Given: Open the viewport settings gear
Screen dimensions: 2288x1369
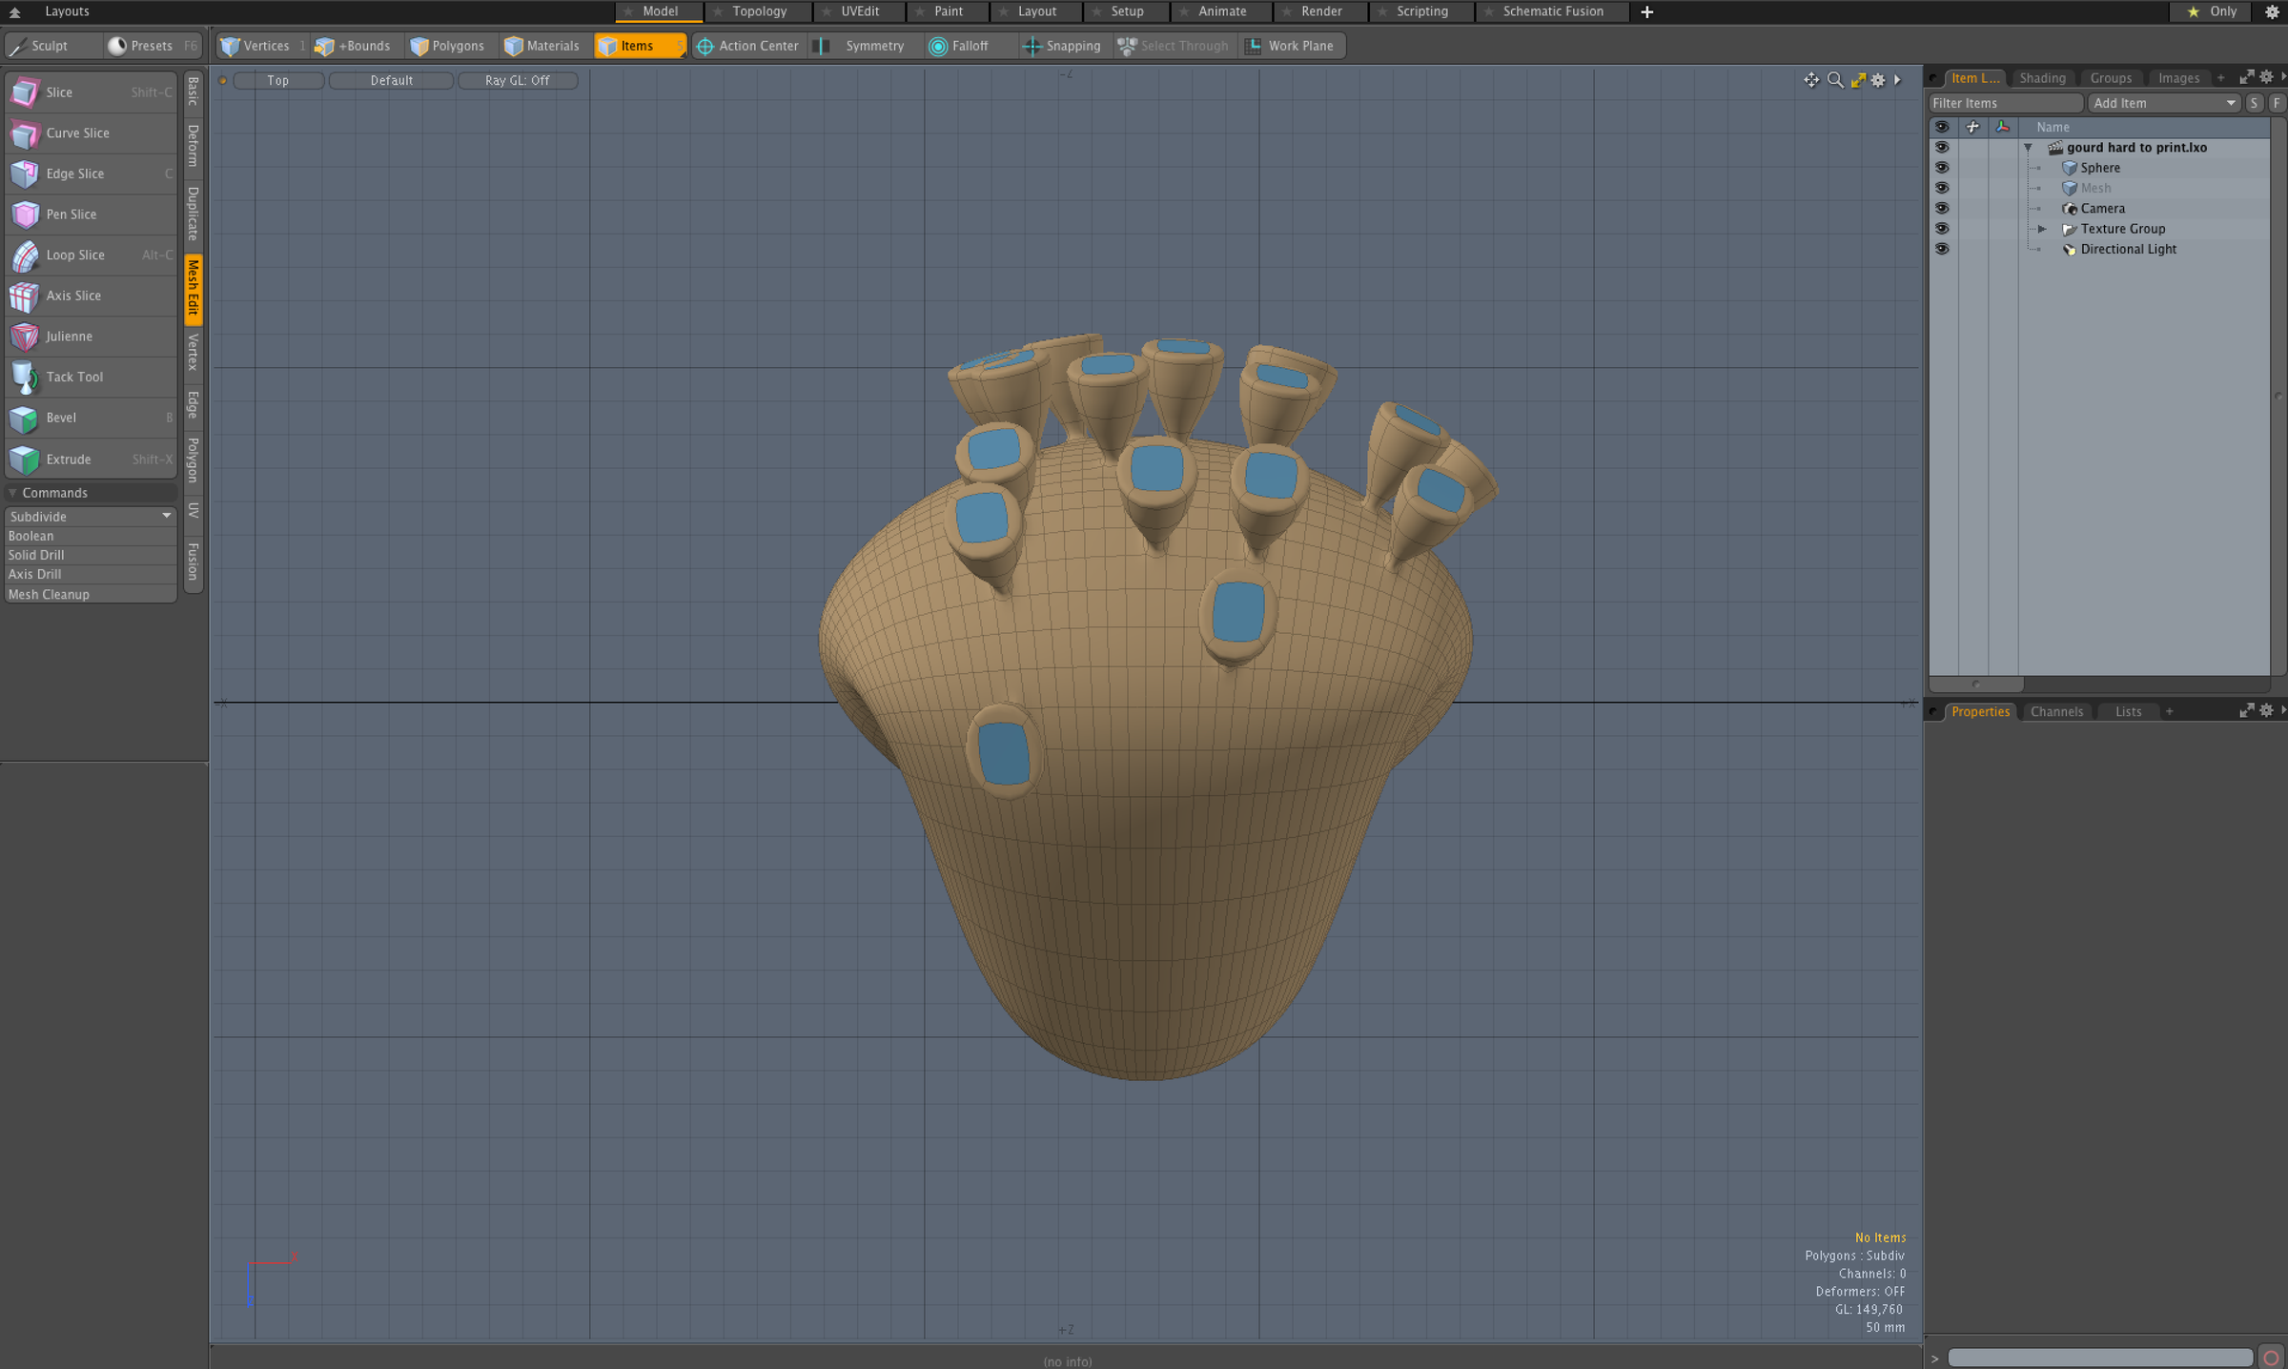Looking at the screenshot, I should click(x=1878, y=80).
